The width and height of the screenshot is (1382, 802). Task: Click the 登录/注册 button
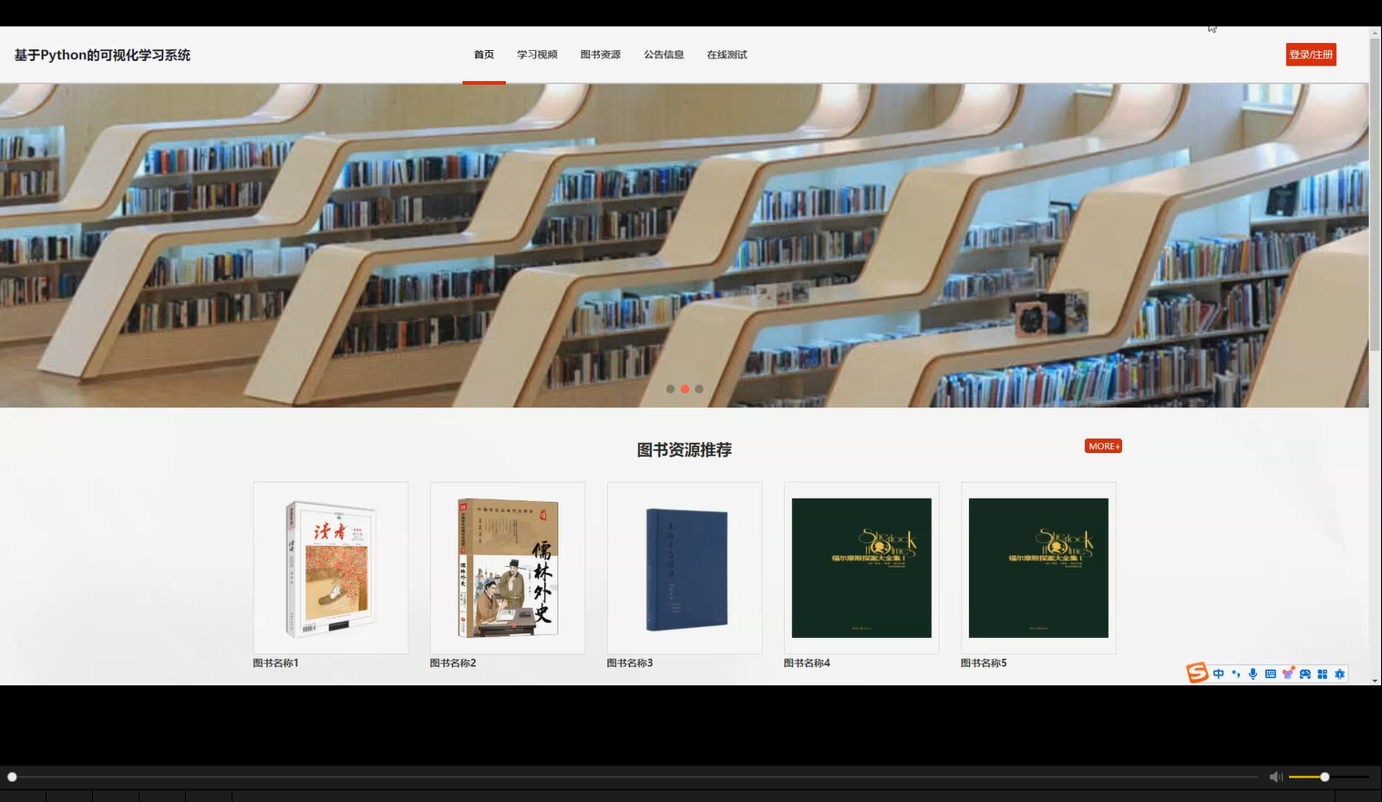pos(1311,54)
